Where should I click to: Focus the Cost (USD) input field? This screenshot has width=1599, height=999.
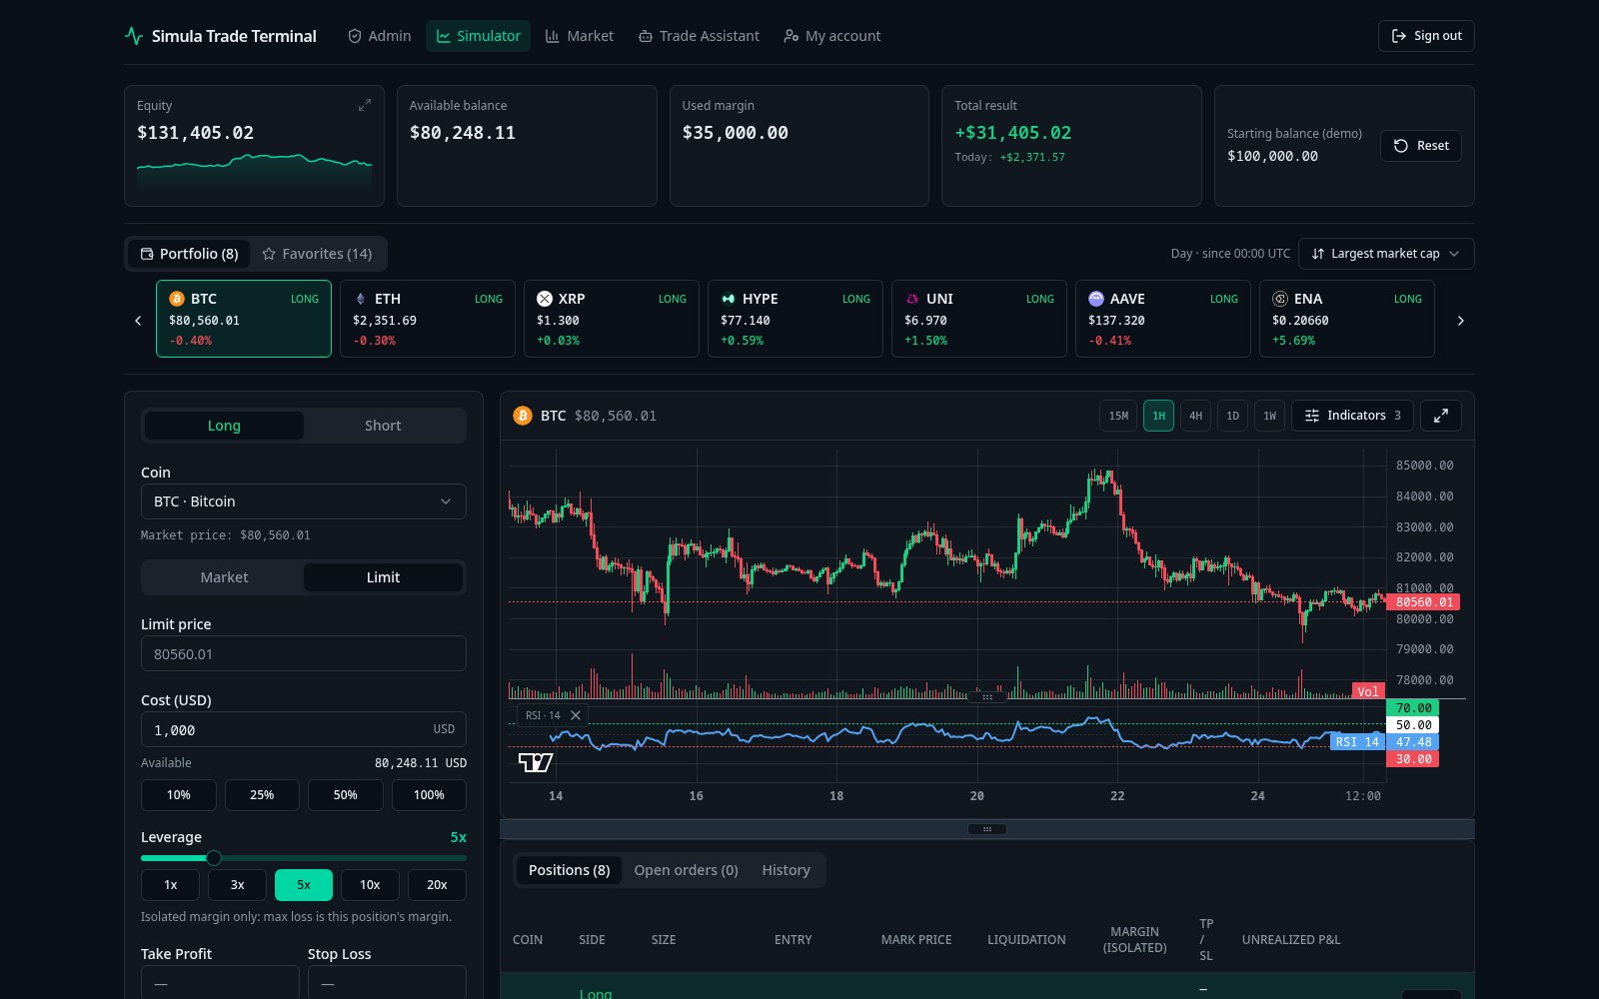click(x=304, y=729)
